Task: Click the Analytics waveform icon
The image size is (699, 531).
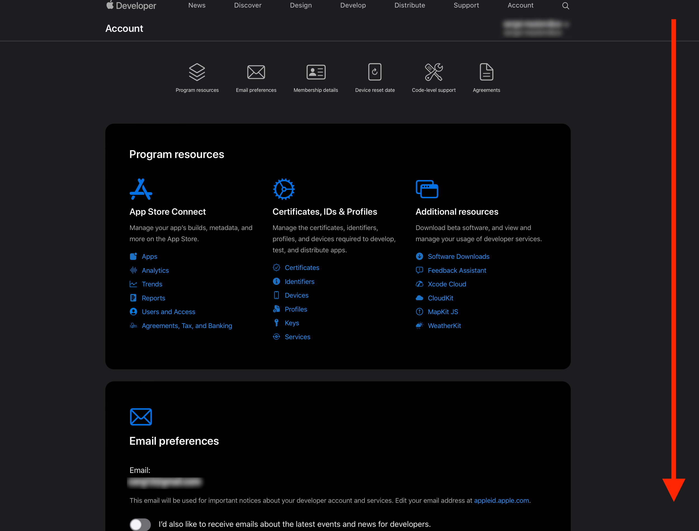Action: click(134, 270)
